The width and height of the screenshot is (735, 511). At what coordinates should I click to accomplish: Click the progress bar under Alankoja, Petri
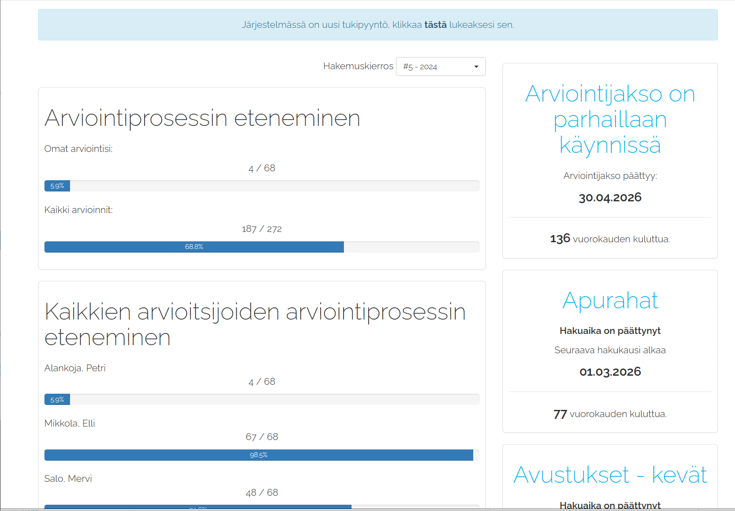(x=262, y=400)
